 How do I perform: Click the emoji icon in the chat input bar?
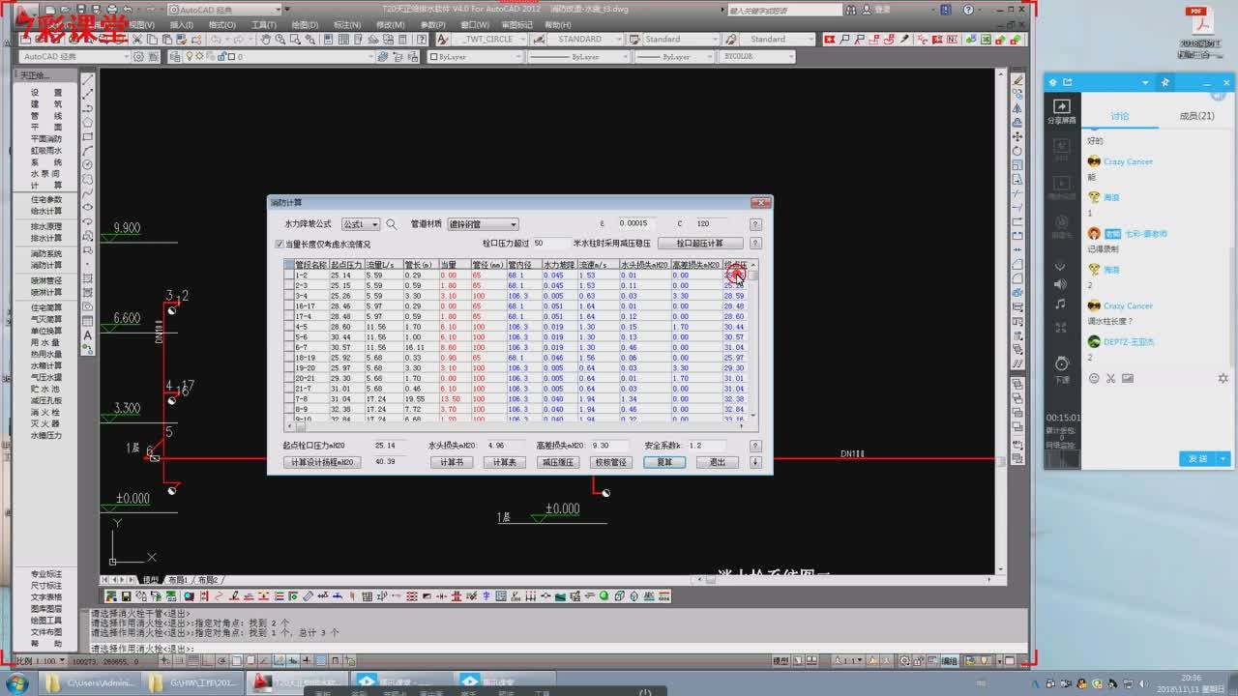1094,378
